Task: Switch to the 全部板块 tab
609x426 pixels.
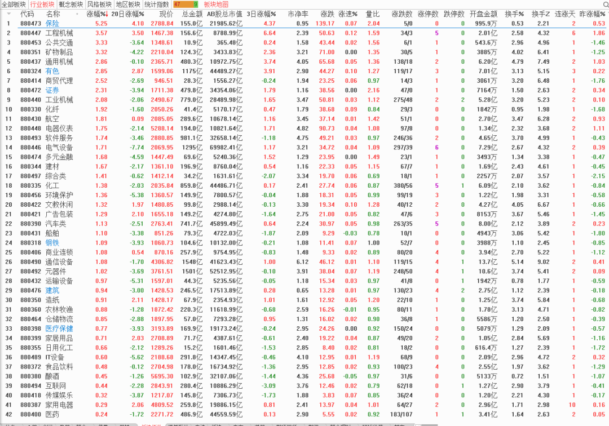Action: [x=14, y=5]
